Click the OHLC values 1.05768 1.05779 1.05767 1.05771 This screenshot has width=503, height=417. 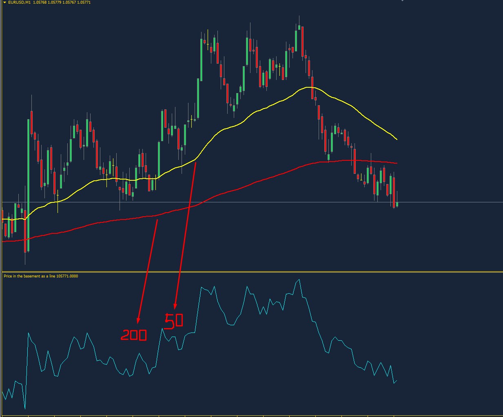62,2
